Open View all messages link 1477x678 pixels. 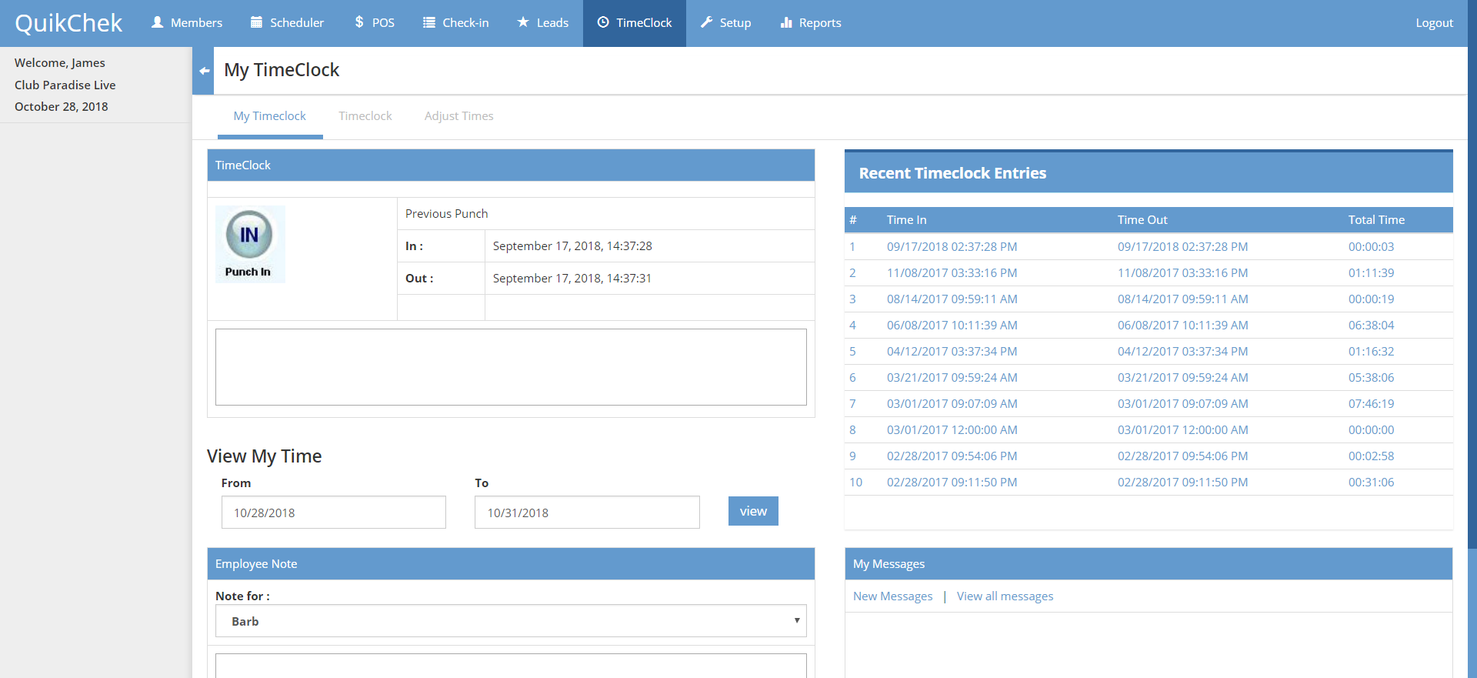[1005, 596]
